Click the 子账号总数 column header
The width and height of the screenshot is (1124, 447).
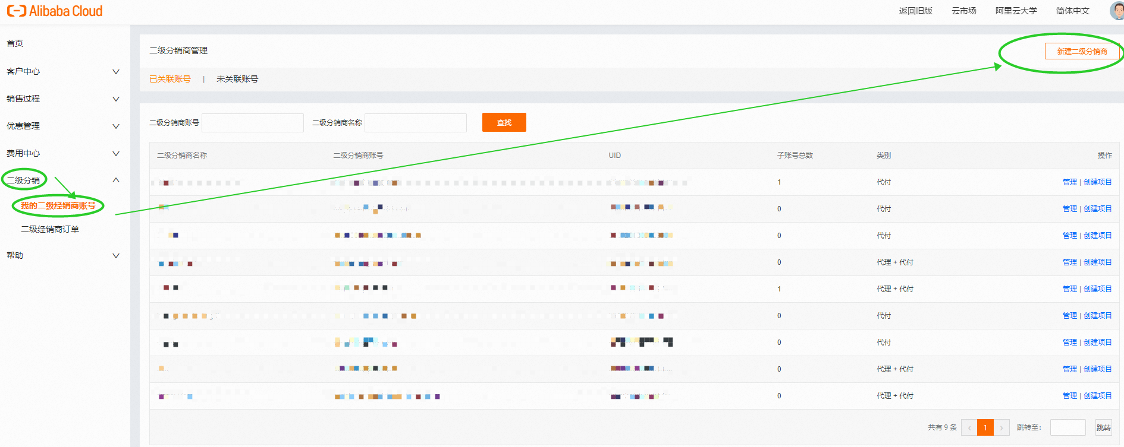pyautogui.click(x=795, y=156)
